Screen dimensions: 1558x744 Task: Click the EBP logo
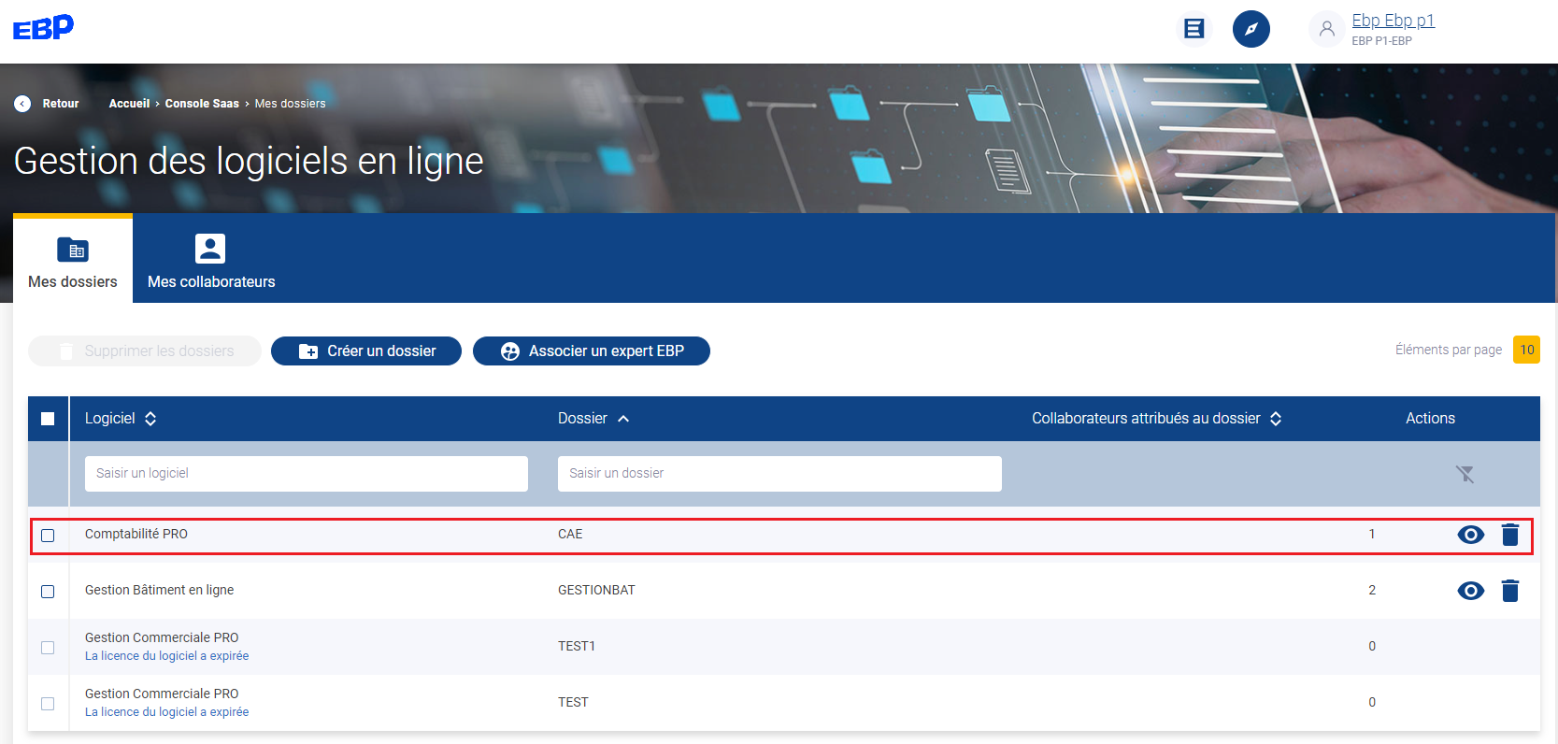(43, 28)
